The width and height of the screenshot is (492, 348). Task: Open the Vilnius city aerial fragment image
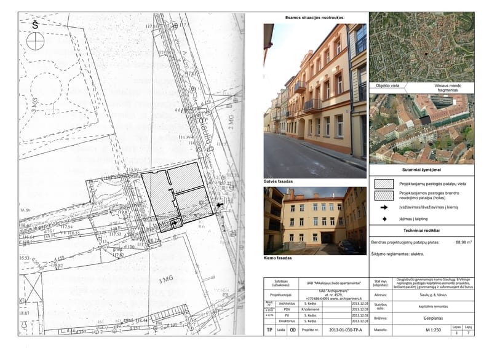(x=422, y=47)
